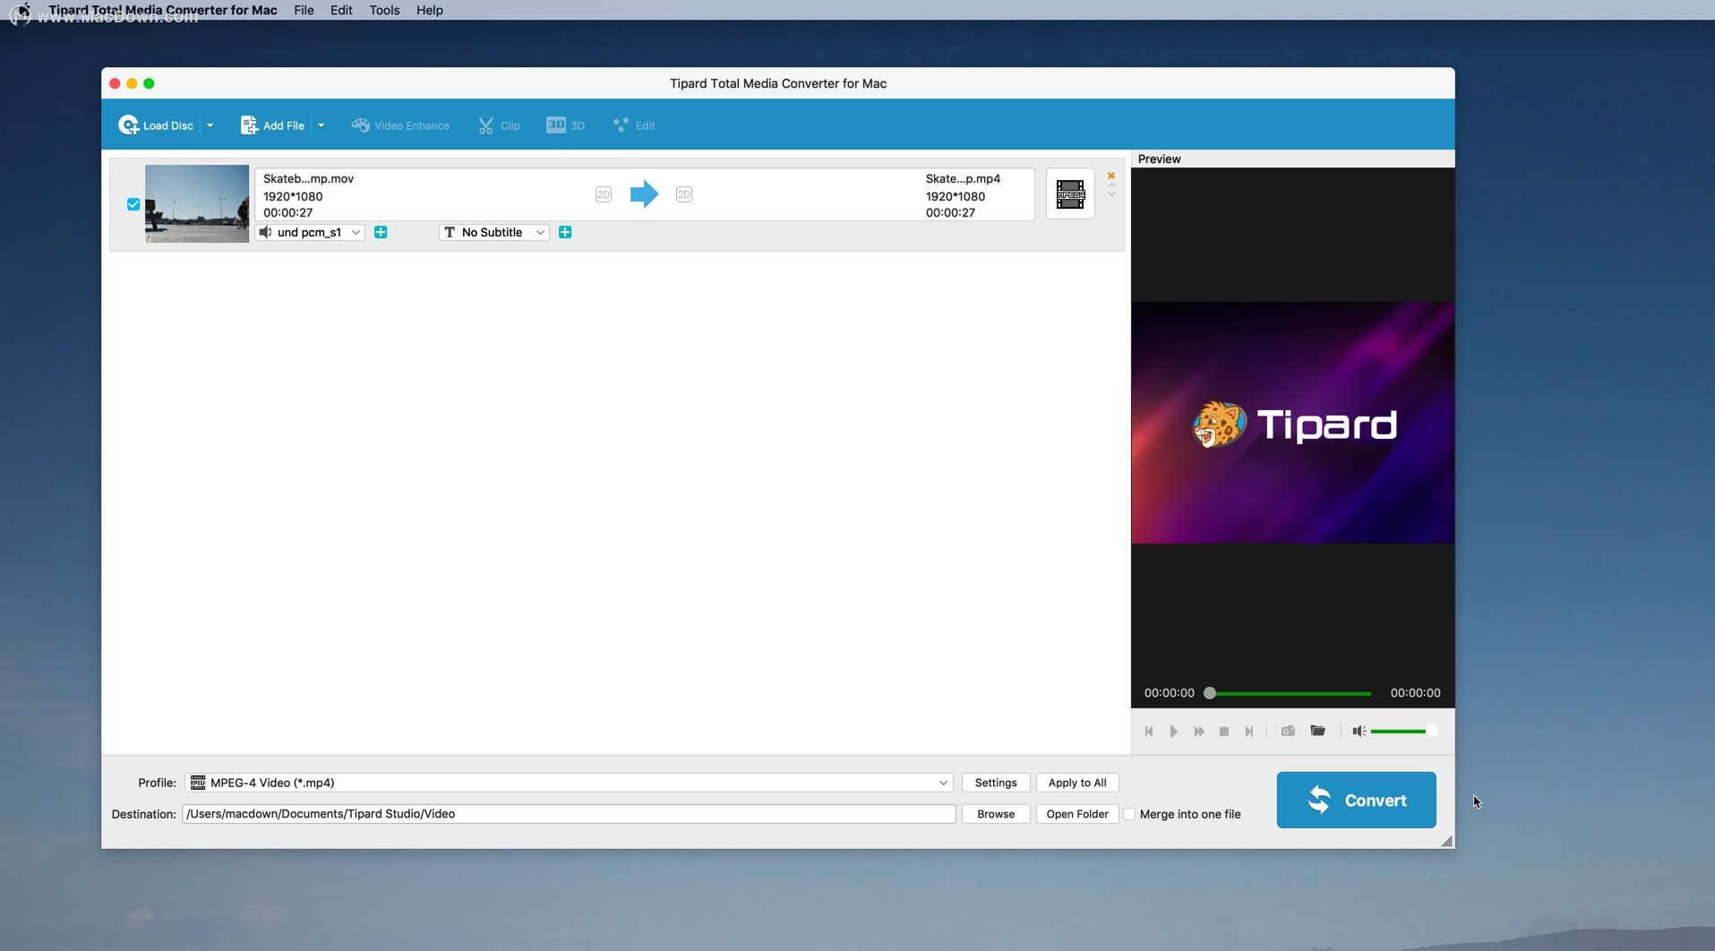Click the Convert button
The height and width of the screenshot is (951, 1715).
pos(1355,800)
